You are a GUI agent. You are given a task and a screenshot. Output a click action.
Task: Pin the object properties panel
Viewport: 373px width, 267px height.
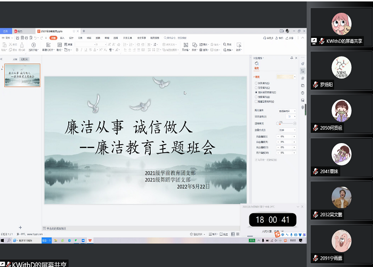291,58
